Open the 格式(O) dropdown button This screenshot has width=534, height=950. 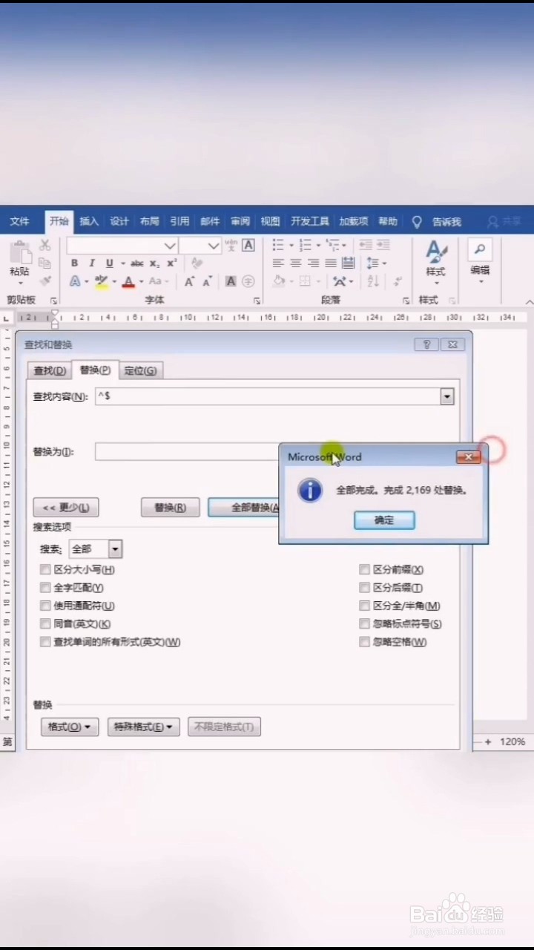click(70, 727)
